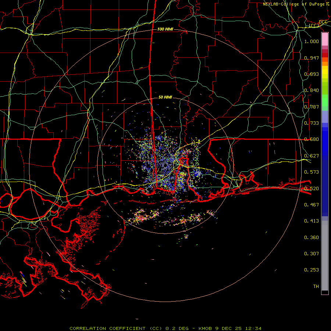
Task: Select the 0.520 scale value
Action: pyautogui.click(x=312, y=189)
